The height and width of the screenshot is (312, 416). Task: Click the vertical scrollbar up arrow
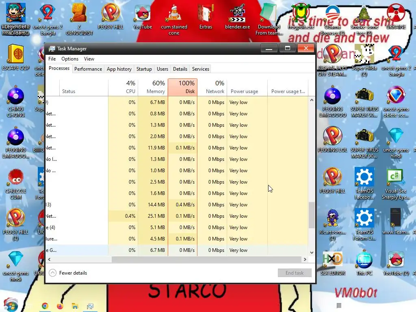[x=312, y=100]
